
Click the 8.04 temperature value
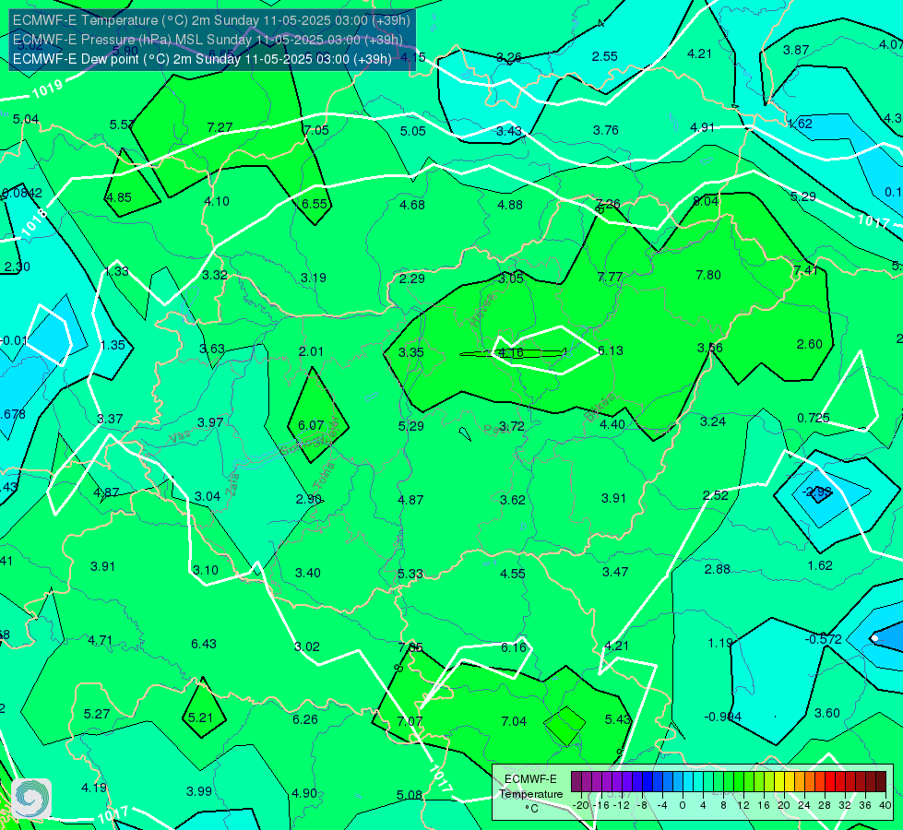click(706, 201)
